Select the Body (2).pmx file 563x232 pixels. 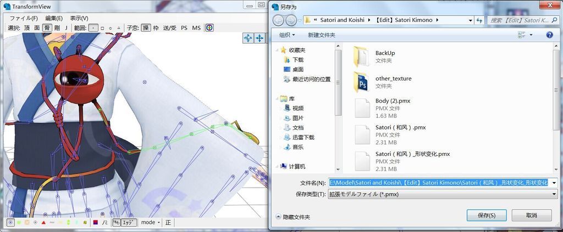[362, 108]
